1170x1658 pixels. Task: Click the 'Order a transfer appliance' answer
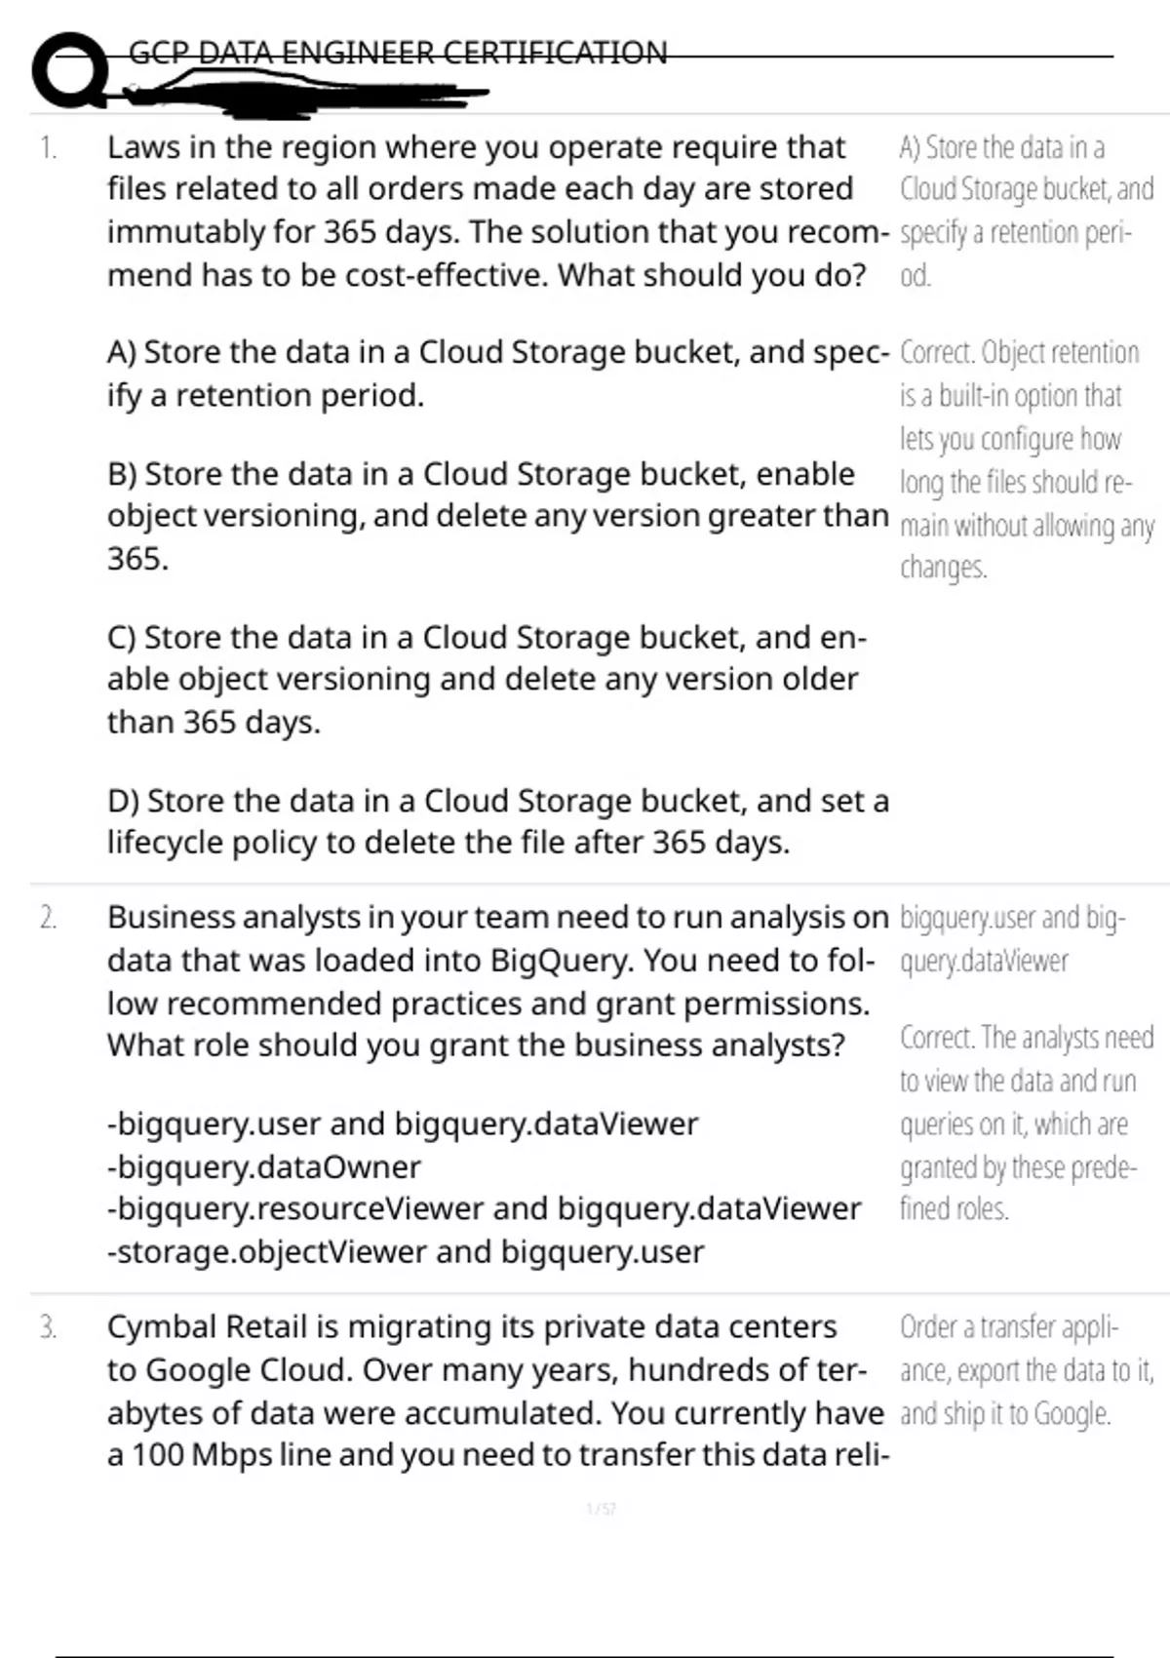(1026, 1370)
